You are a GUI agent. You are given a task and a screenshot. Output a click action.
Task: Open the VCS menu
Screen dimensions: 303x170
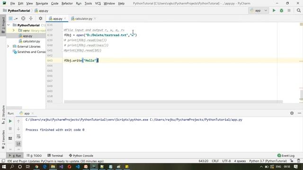(x=98, y=3)
